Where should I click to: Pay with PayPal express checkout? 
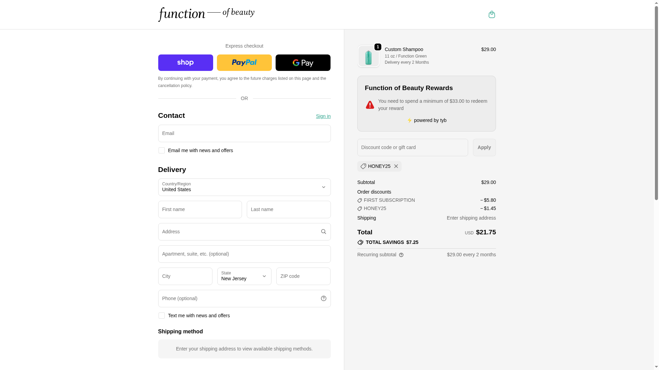pos(244,63)
